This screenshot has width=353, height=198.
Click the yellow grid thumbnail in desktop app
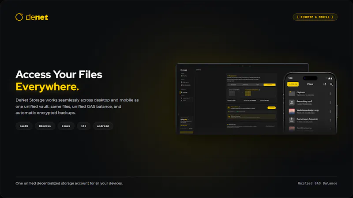pyautogui.click(x=248, y=93)
